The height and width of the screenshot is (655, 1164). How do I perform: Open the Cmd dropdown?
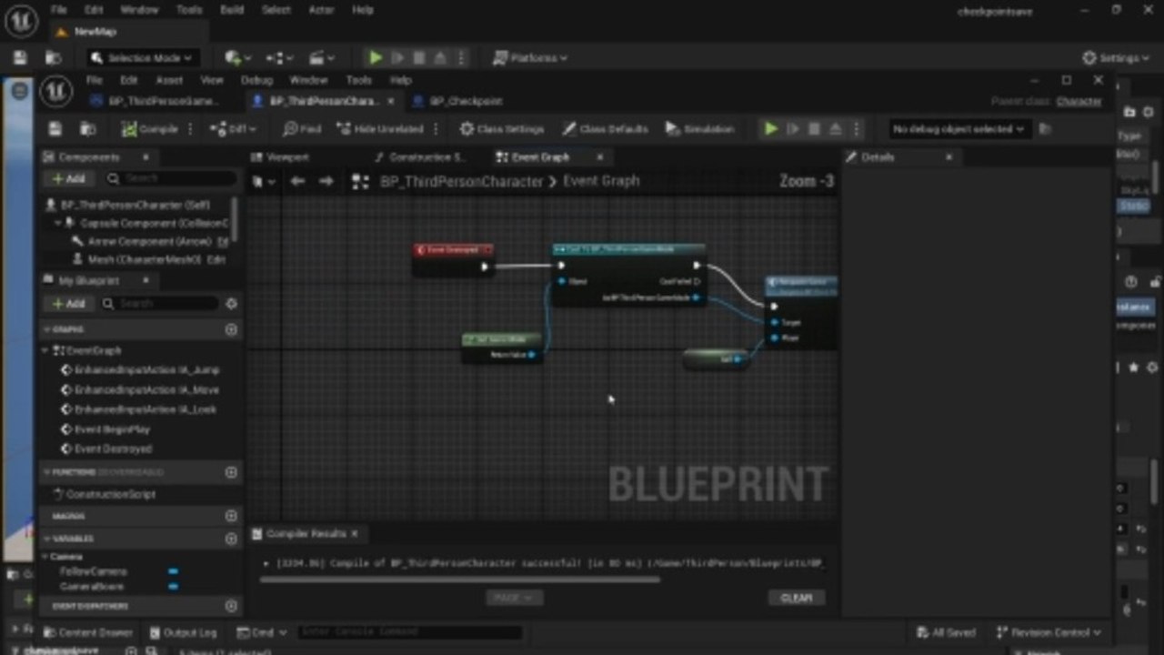pyautogui.click(x=262, y=632)
